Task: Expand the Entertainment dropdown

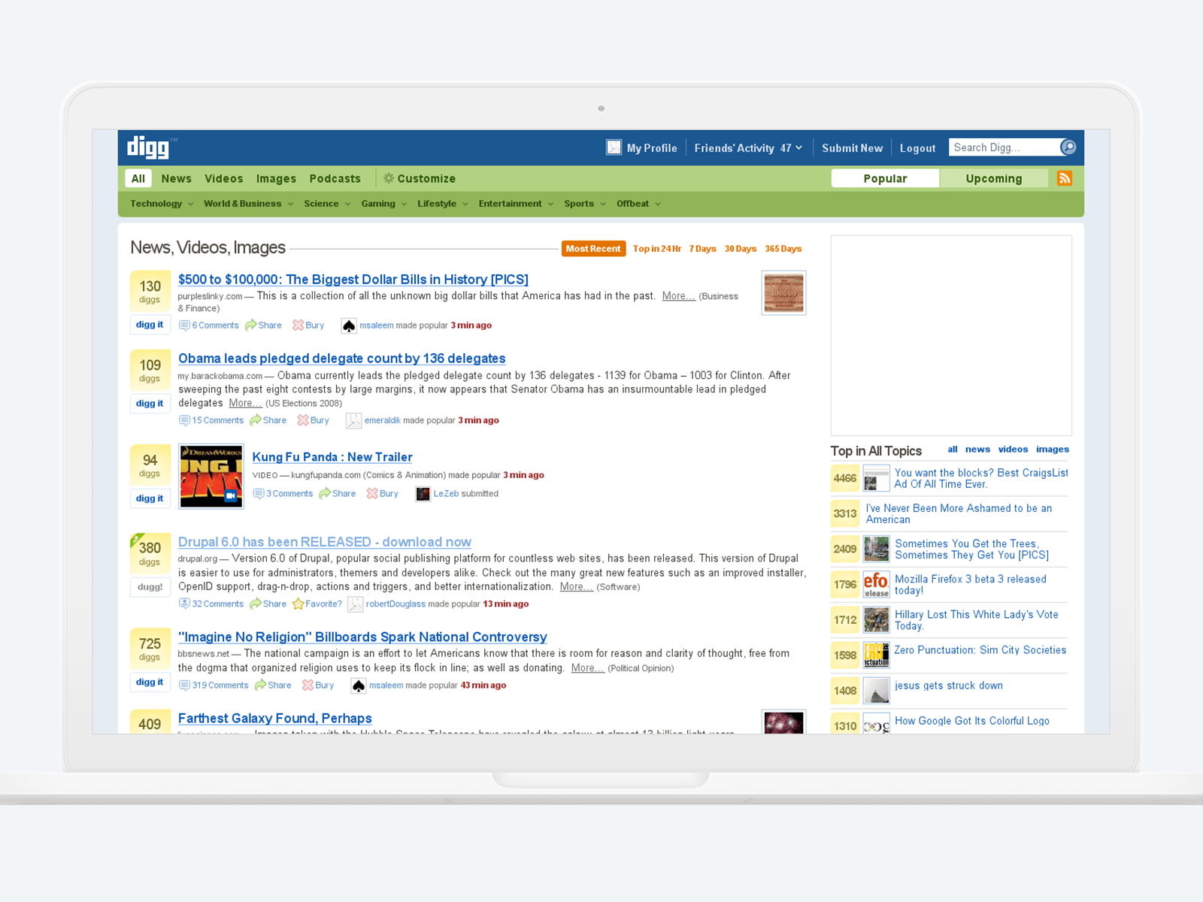Action: tap(516, 204)
